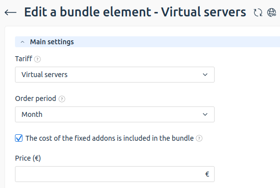Click the Tariff label text
Screen dimensions: 280x188
(23, 59)
